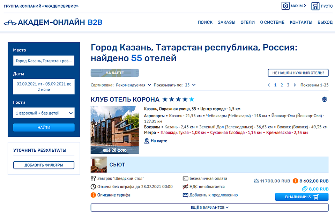The width and height of the screenshot is (335, 215).
Task: Click ВЫХОД to log out
Action: click(x=325, y=22)
